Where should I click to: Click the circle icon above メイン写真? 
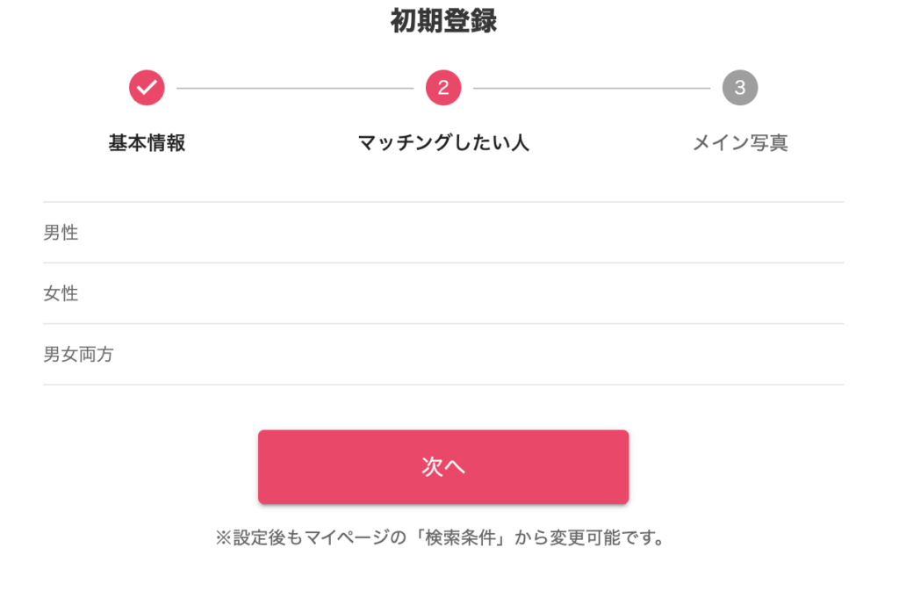740,86
